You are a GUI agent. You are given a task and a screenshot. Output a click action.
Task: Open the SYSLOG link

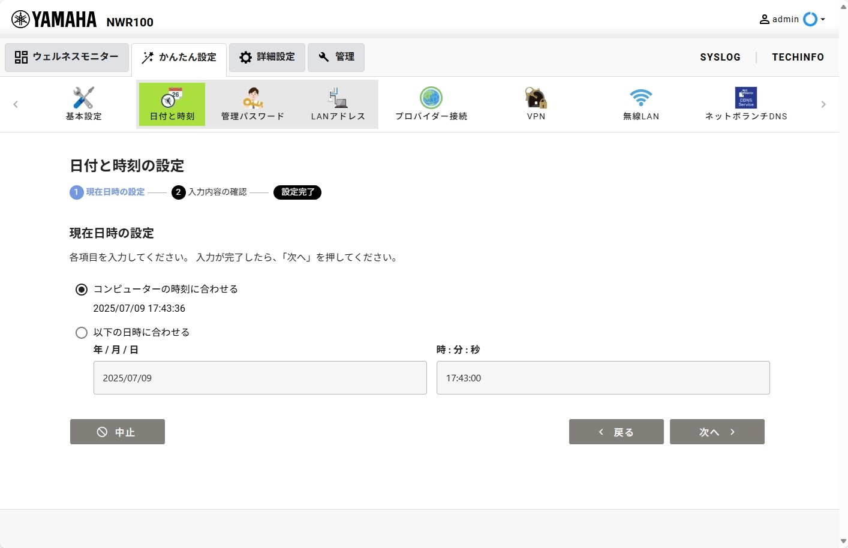click(720, 58)
